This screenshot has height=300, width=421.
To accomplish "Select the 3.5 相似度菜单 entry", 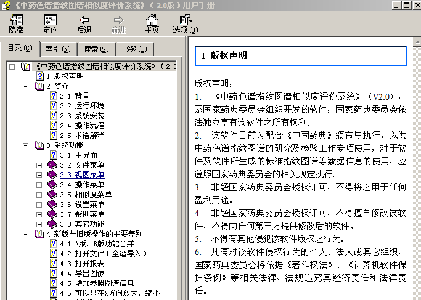I will (x=86, y=195).
